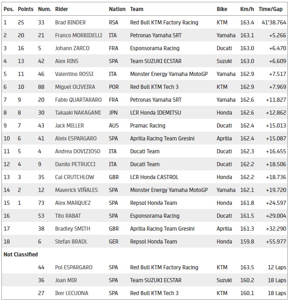Select Stefan BRADL's rider name
Viewport: 291px width, 302px height.
(x=70, y=241)
